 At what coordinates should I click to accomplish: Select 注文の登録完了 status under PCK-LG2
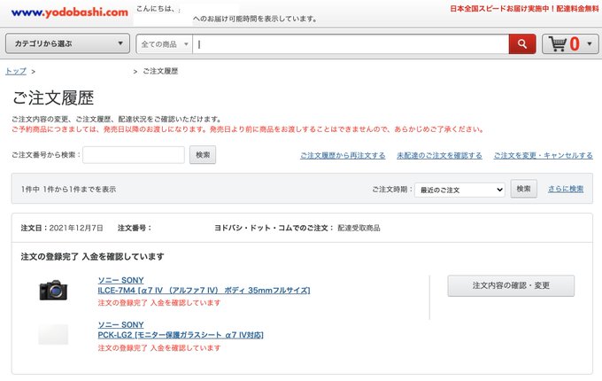pyautogui.click(x=159, y=348)
